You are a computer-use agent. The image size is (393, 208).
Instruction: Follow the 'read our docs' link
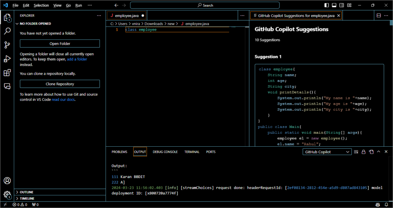63,100
